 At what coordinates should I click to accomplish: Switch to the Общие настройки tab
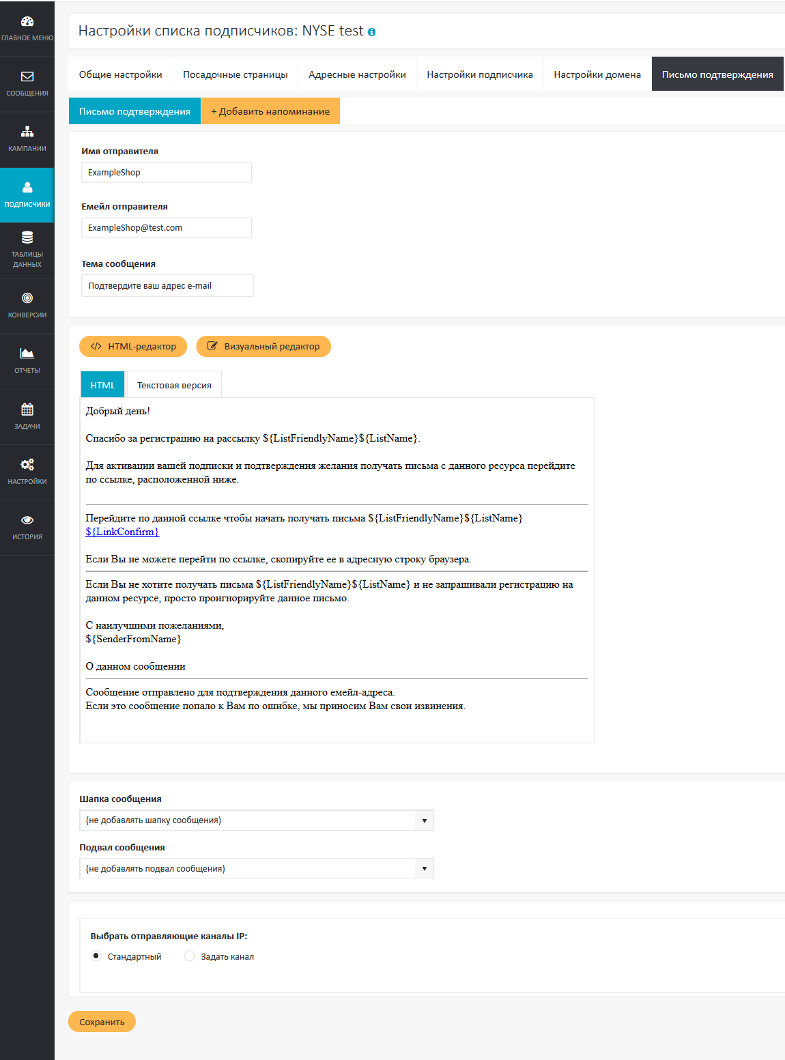[121, 74]
